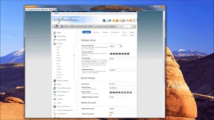
Task: Click the Calendars category icon
Action: point(55,95)
